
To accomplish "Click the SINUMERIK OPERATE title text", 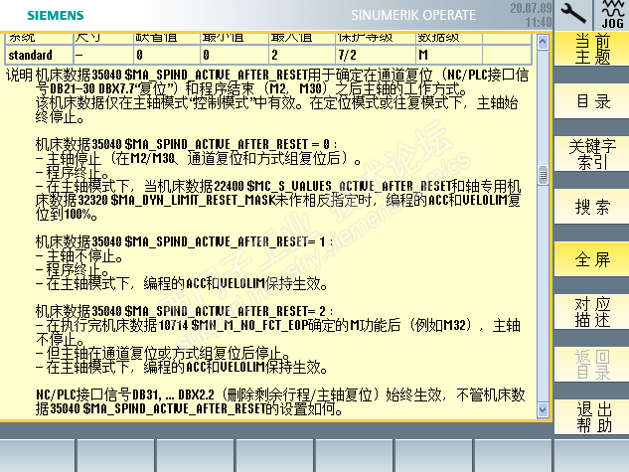I will tap(413, 15).
